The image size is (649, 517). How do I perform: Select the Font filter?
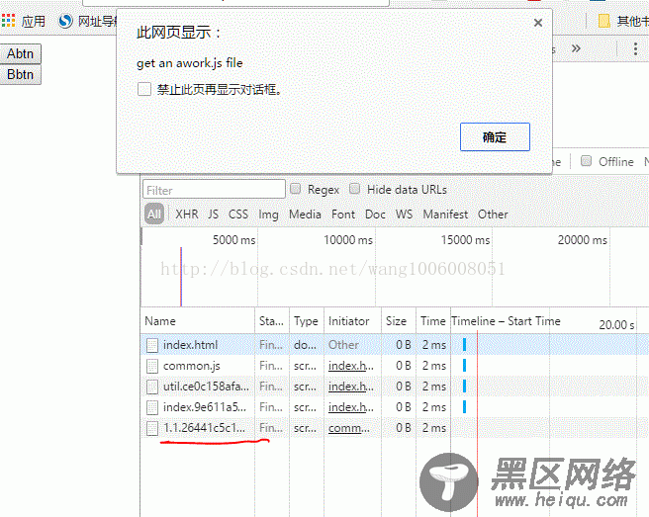[x=343, y=215]
